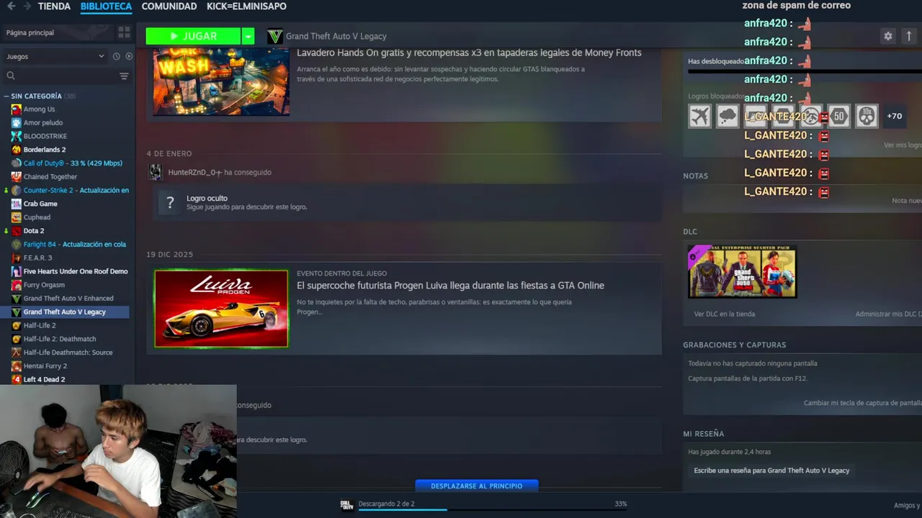Click the mask achievement icon

click(x=867, y=116)
